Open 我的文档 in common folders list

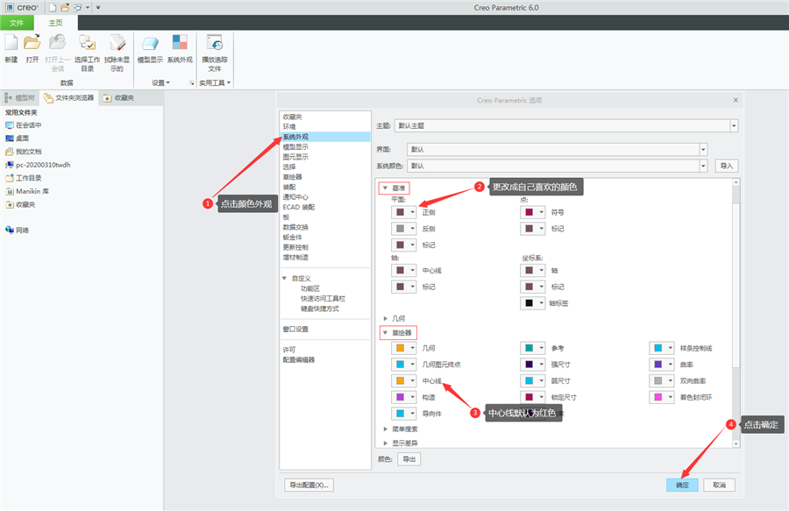pos(24,152)
